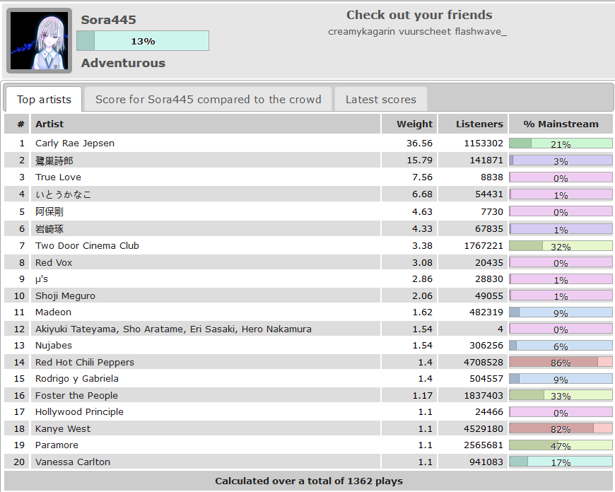
Task: Click the 21% mainstream bar for Carly Rae Jepsen
Action: (x=561, y=143)
